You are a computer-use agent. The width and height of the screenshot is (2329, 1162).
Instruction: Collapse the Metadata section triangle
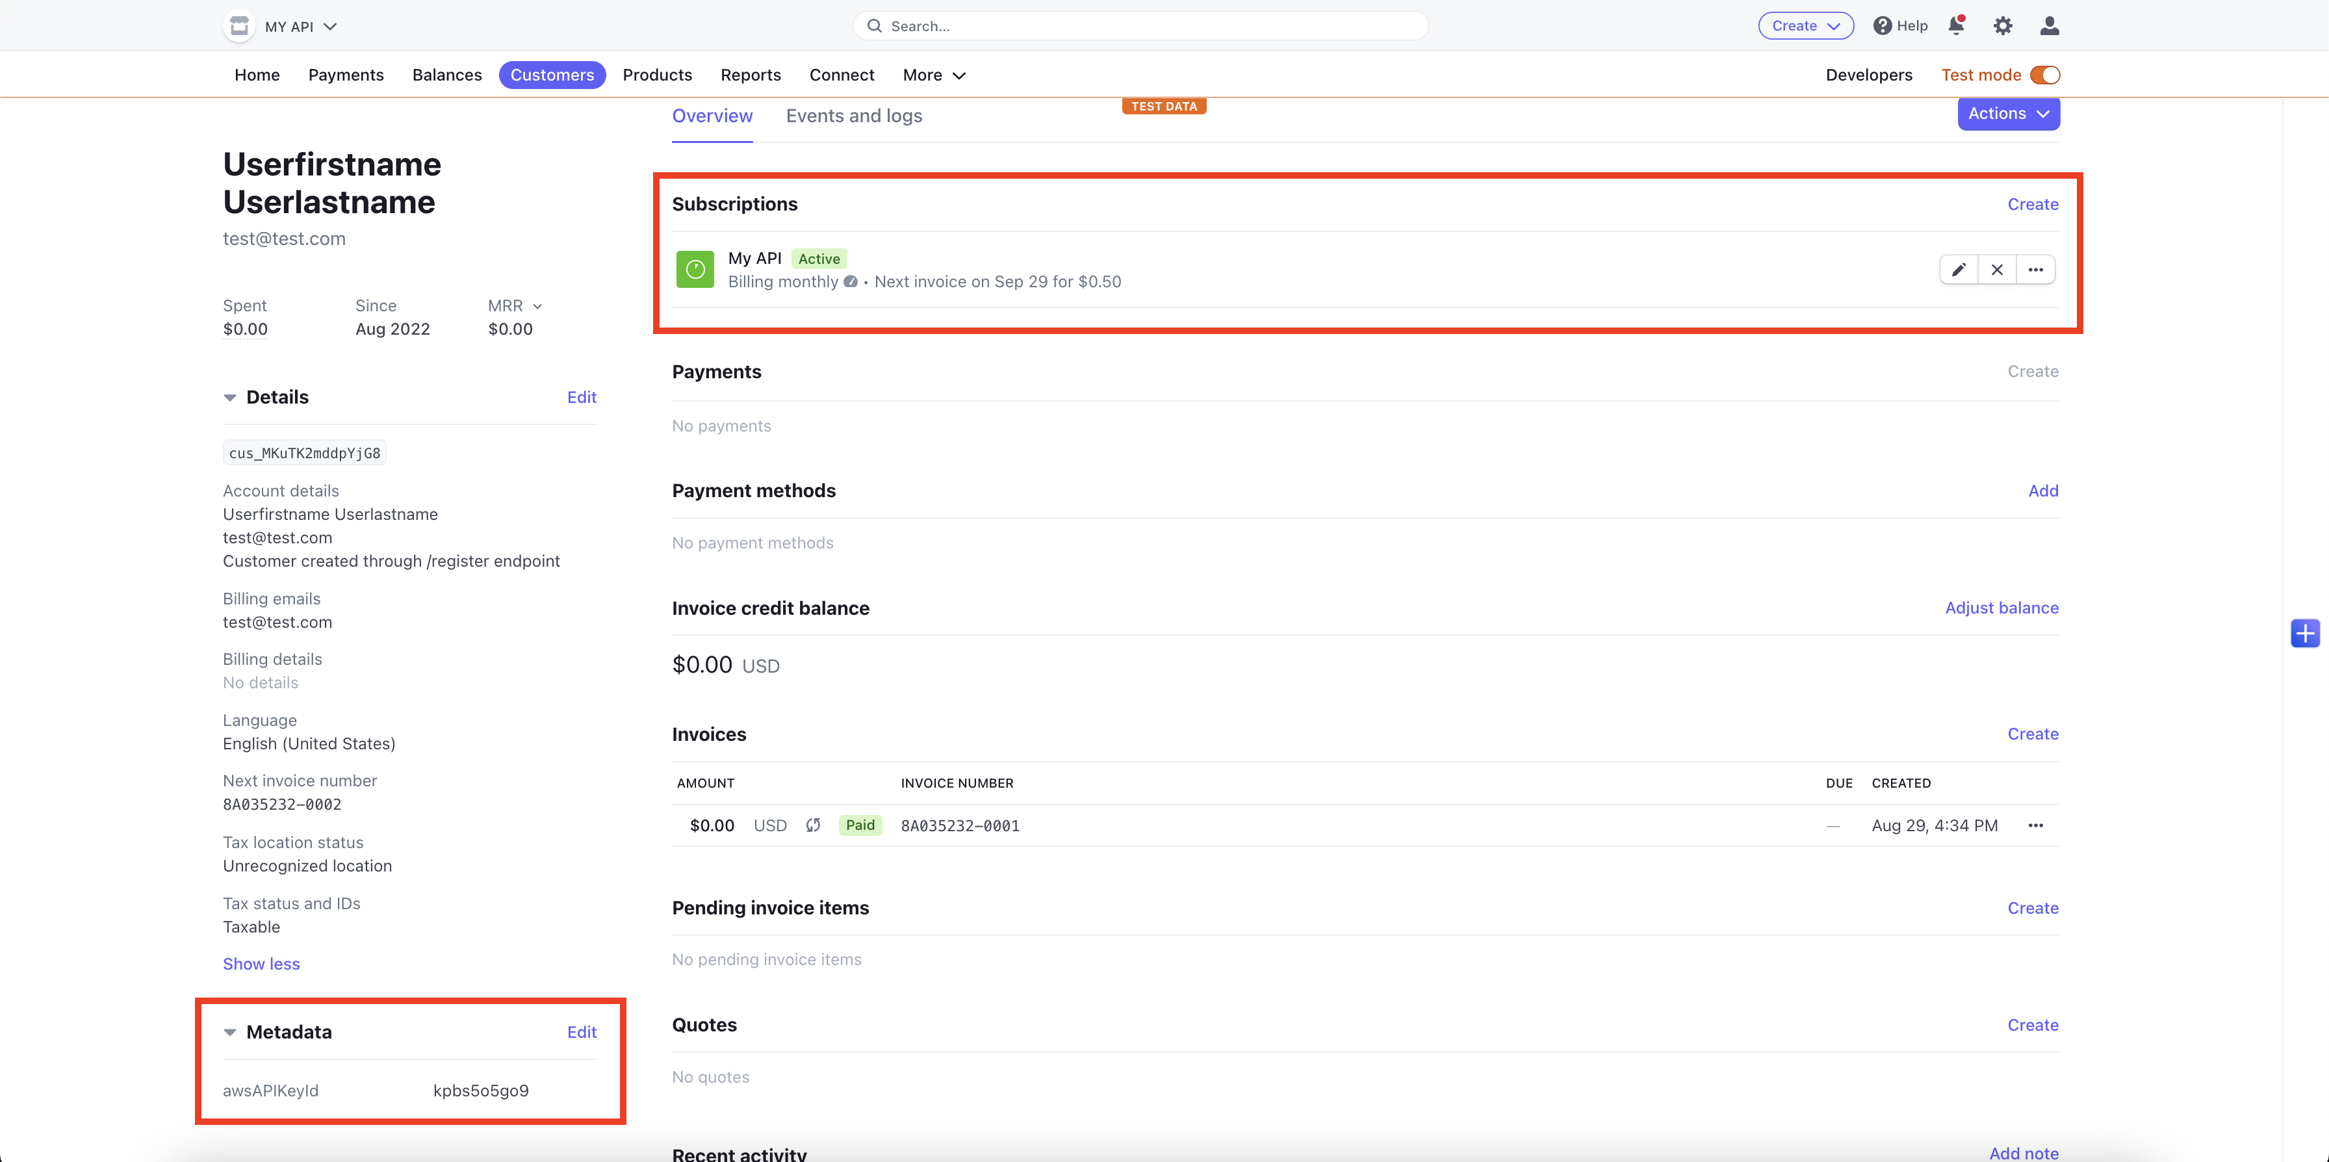point(229,1033)
